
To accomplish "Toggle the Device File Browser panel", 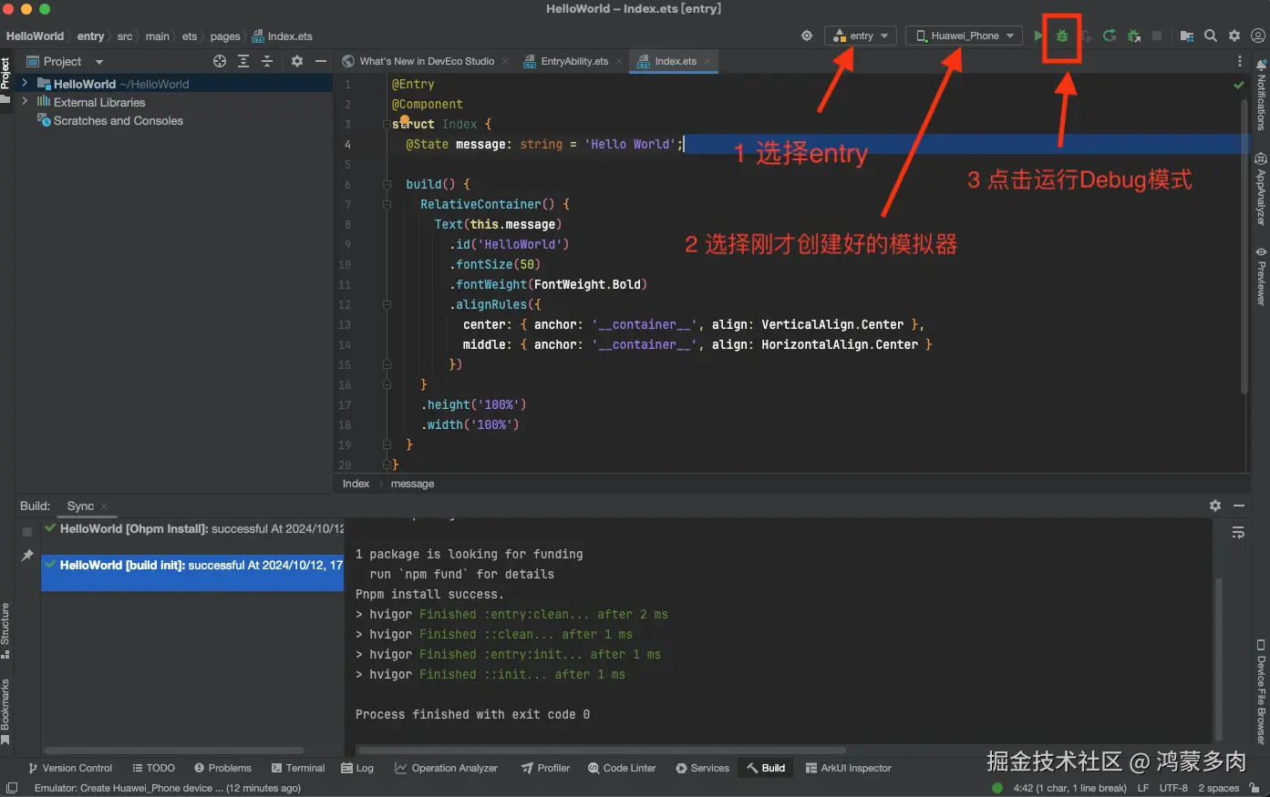I will click(1261, 692).
